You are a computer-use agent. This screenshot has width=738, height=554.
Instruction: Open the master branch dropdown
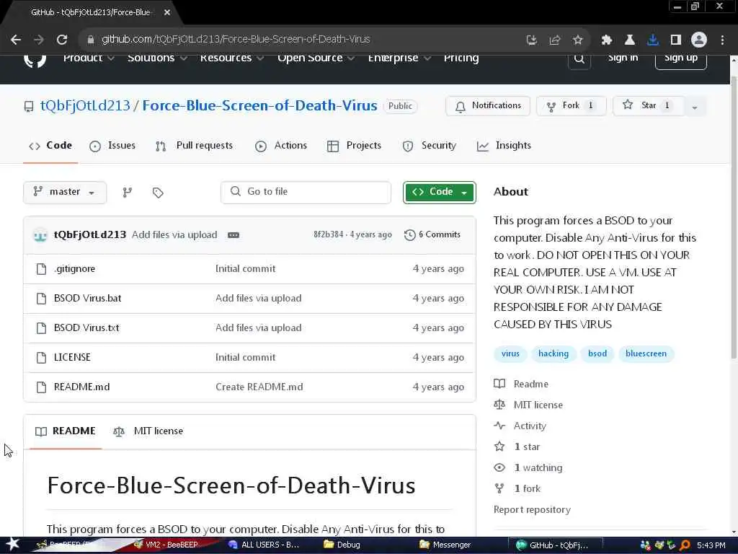(65, 192)
